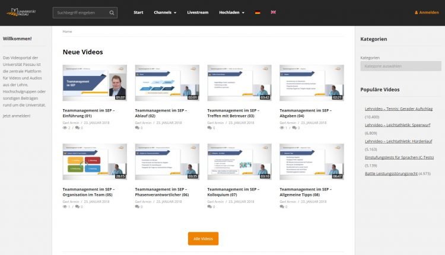The width and height of the screenshot is (445, 255).
Task: Expand the Channels dropdown menu
Action: (165, 12)
